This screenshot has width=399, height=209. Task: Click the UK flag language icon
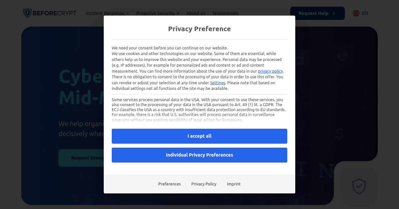[355, 13]
